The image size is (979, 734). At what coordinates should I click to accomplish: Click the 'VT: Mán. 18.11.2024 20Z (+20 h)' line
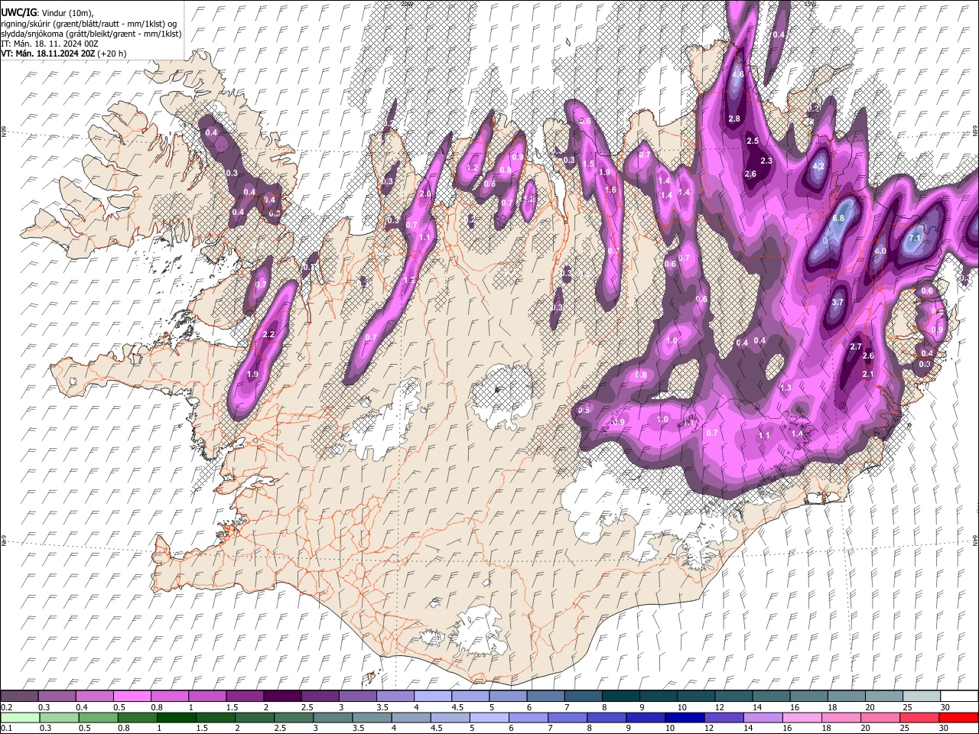pos(63,54)
